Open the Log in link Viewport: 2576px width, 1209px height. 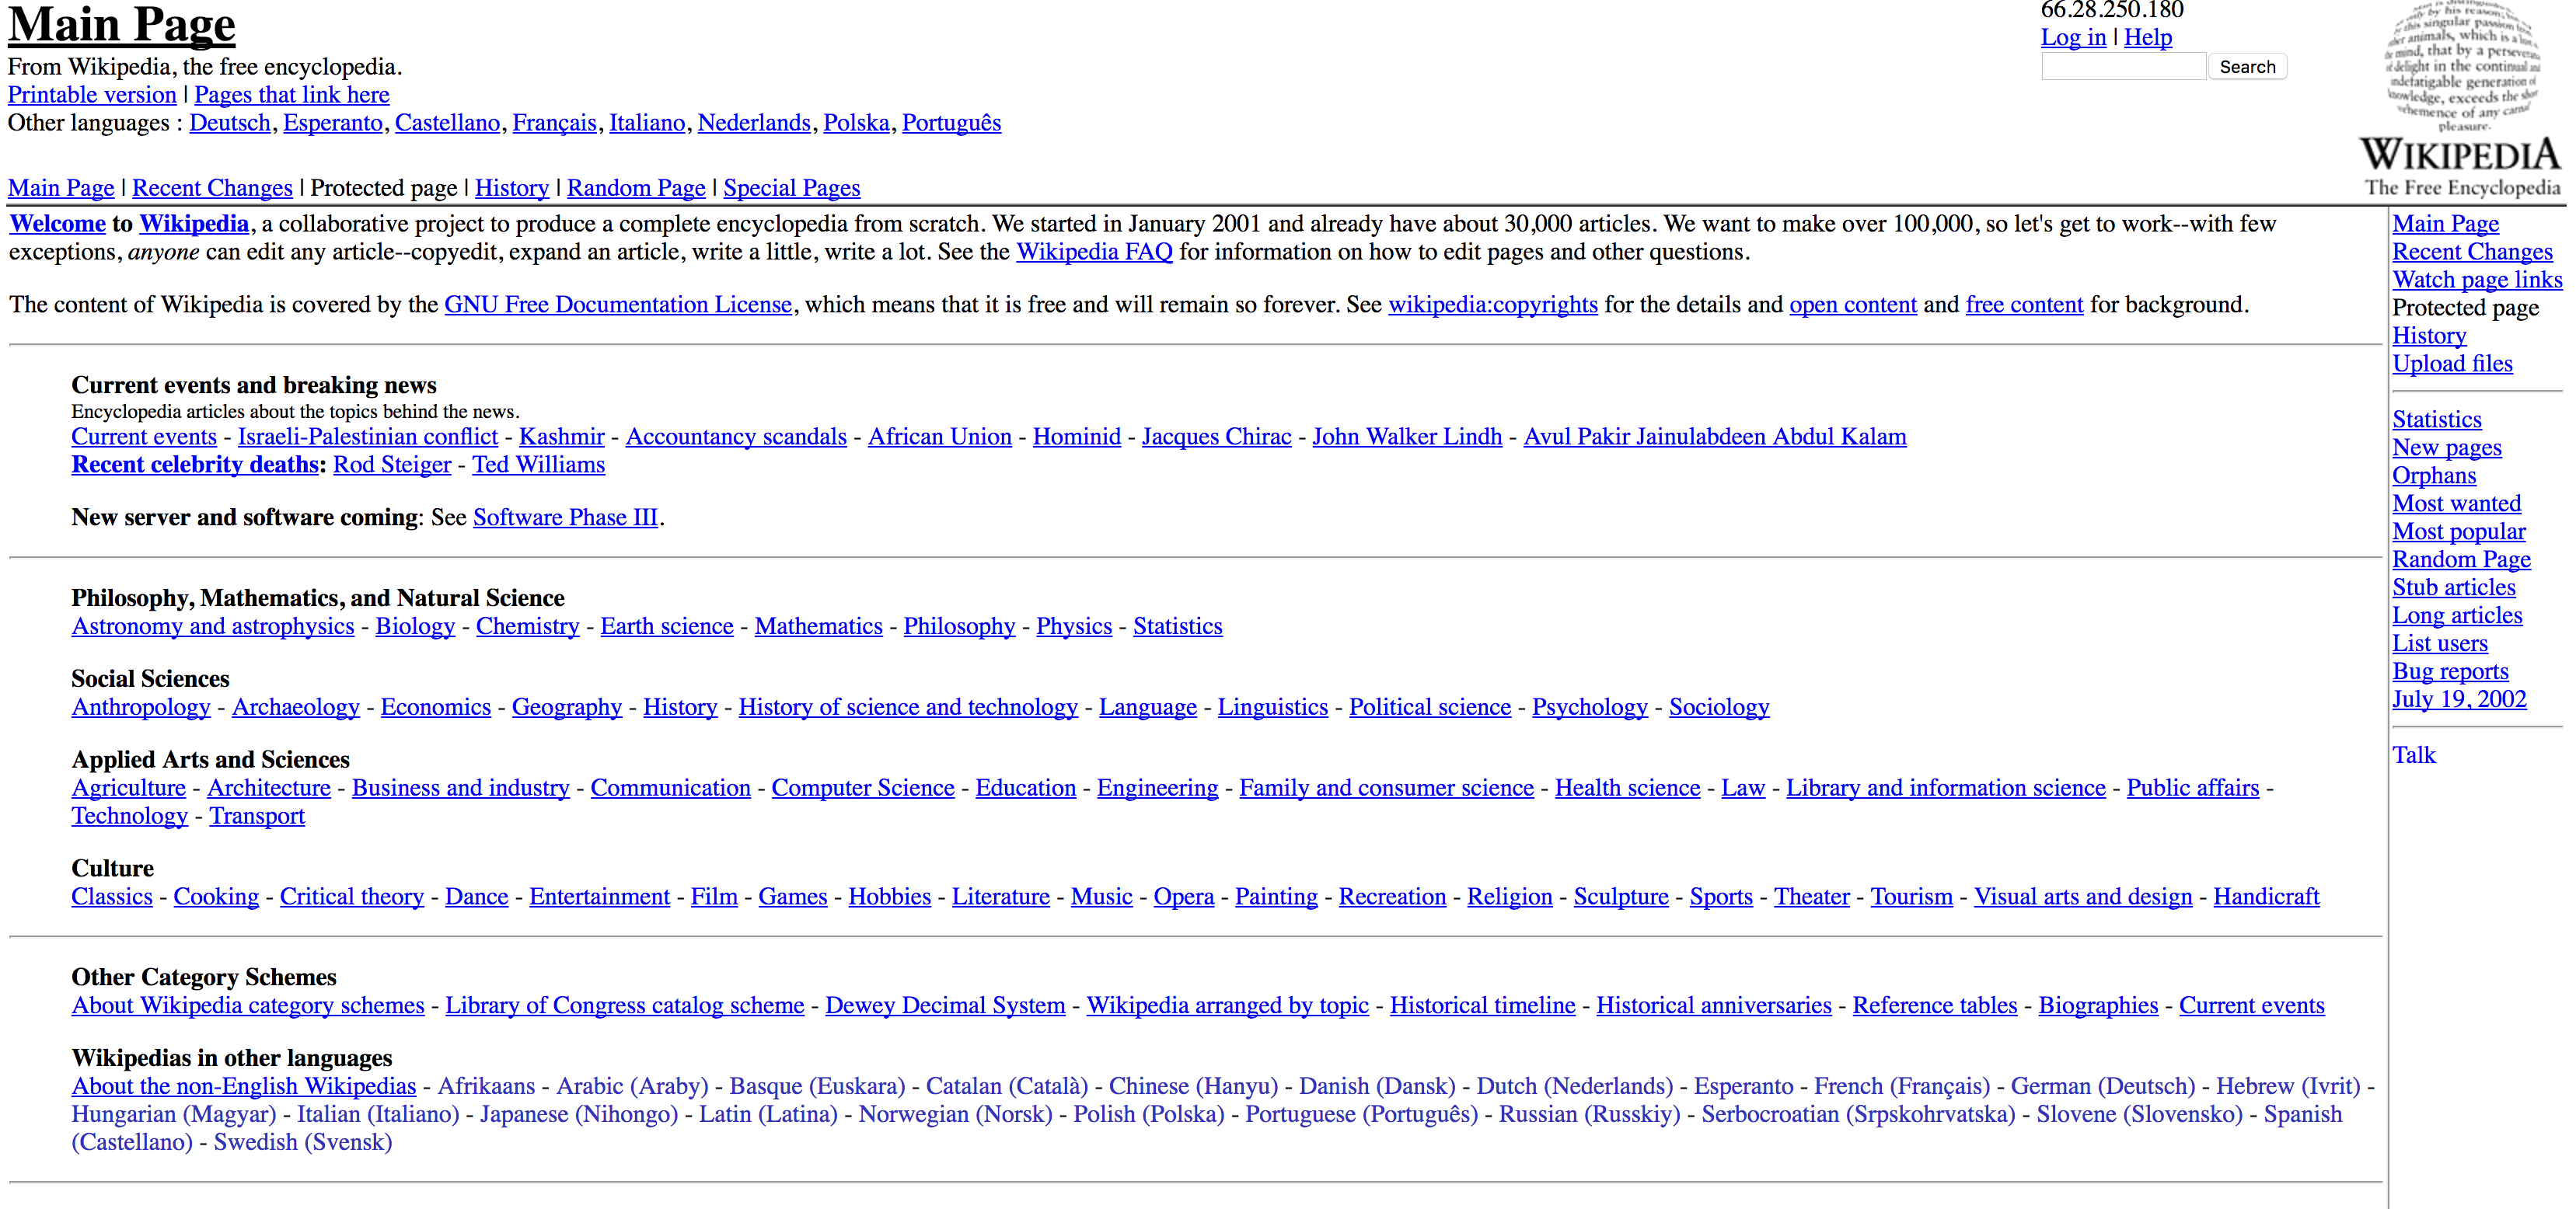point(2073,37)
